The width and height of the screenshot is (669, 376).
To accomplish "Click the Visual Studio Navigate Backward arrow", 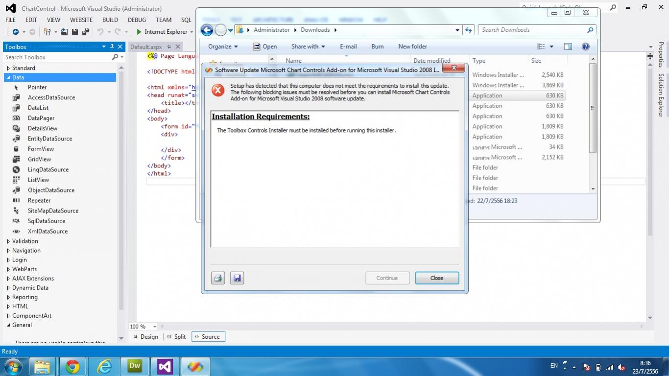I will 15,32.
